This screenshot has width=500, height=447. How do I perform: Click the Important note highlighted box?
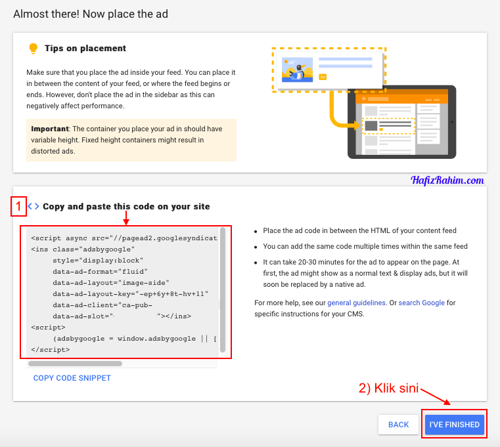pos(131,139)
